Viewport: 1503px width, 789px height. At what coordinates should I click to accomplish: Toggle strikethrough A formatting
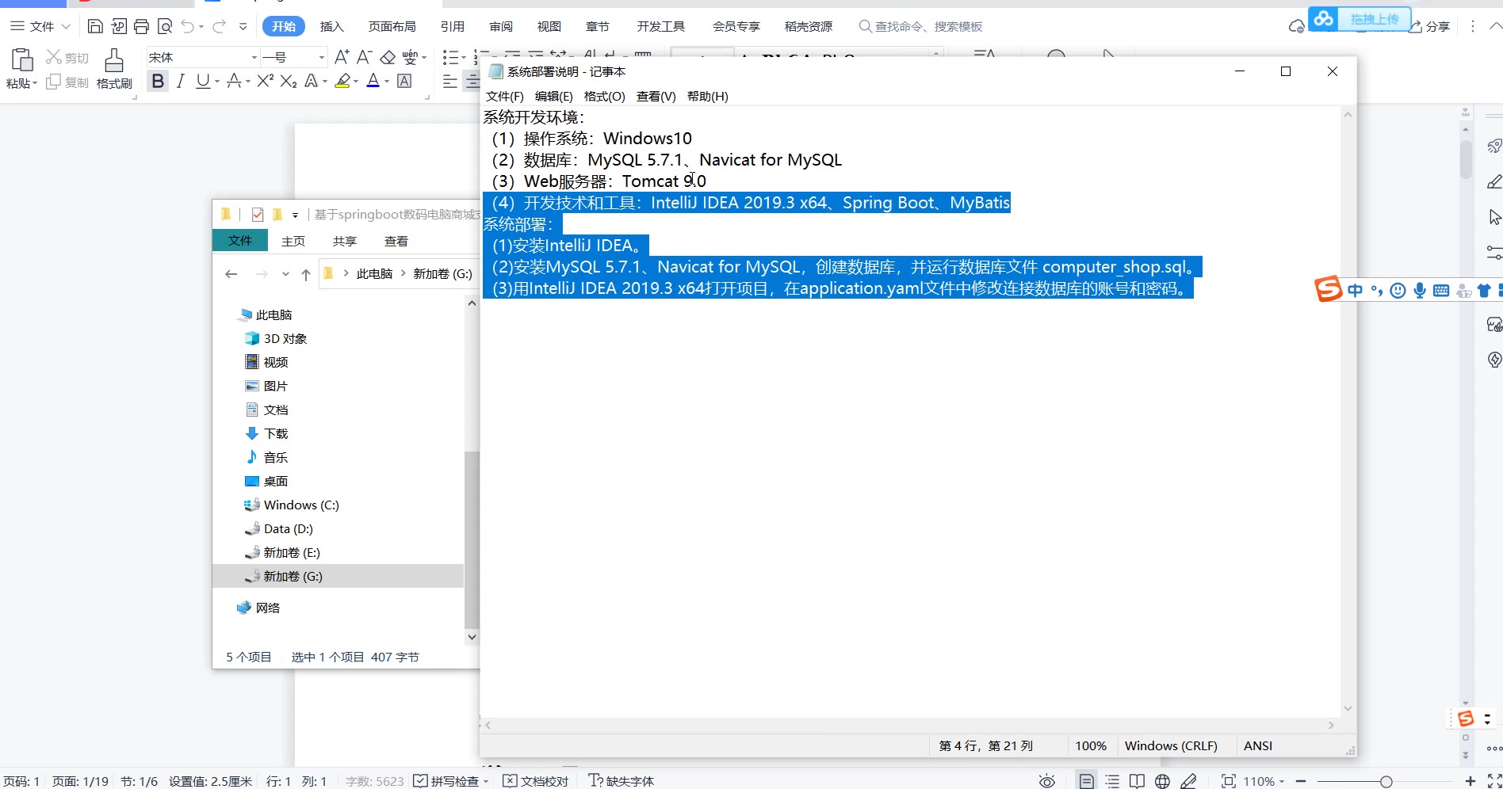(234, 81)
